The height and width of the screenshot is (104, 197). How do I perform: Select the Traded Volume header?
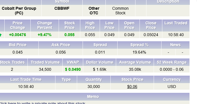click(45, 62)
